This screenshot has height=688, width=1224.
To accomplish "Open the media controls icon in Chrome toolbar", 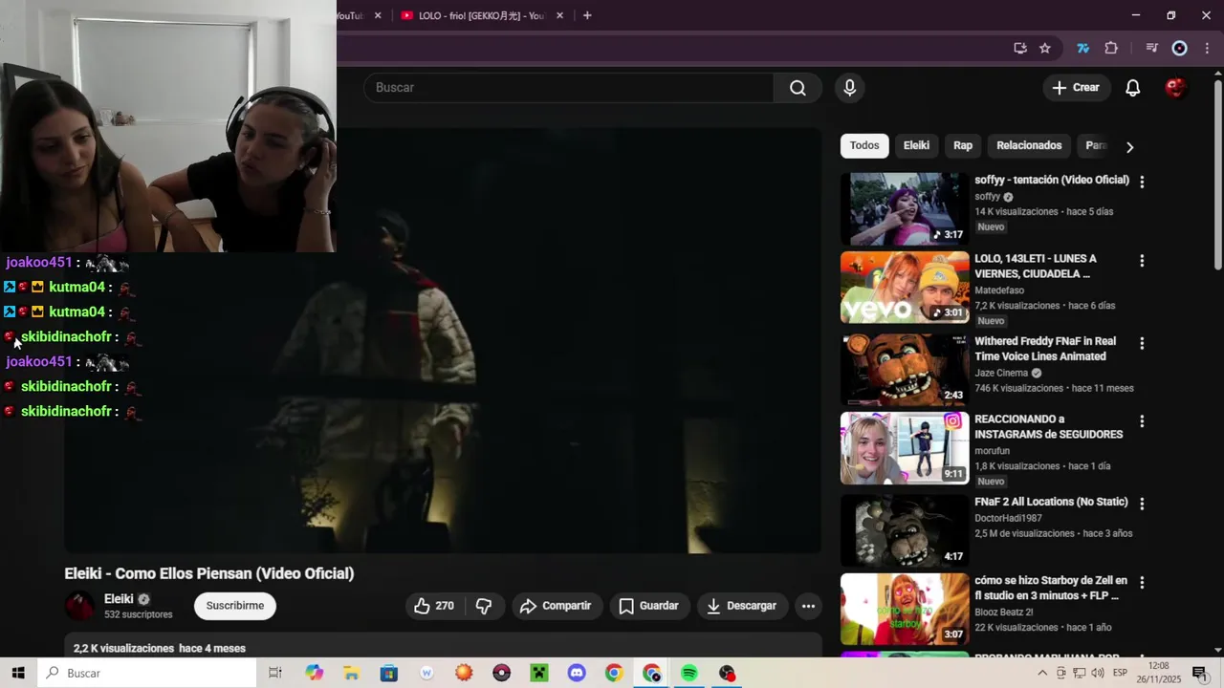I will tap(1151, 48).
